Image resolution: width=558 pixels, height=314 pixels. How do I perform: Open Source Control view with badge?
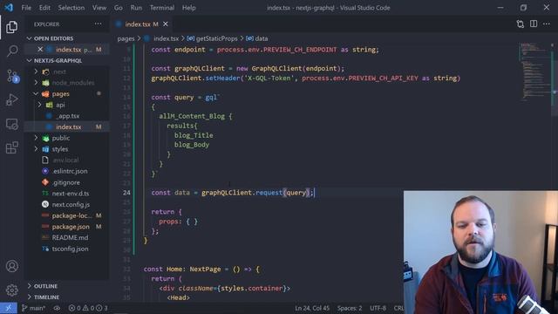pyautogui.click(x=12, y=76)
